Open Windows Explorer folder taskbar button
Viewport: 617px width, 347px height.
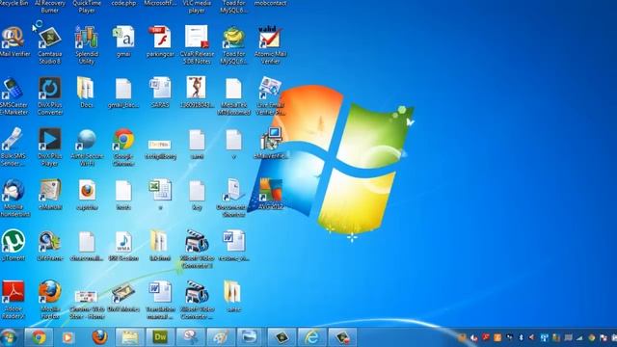pos(130,337)
